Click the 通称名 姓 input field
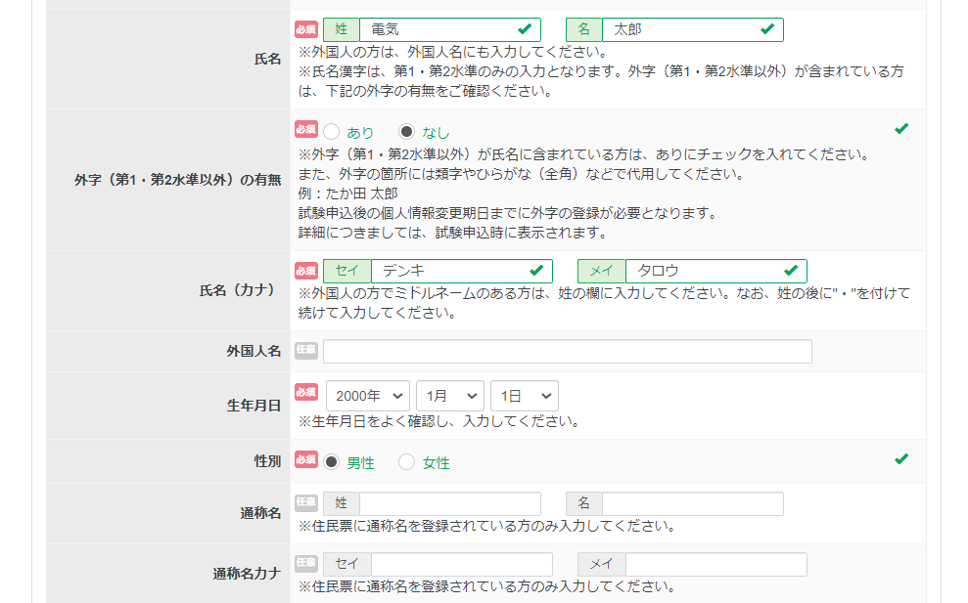Screen dimensions: 968x603 point(450,503)
